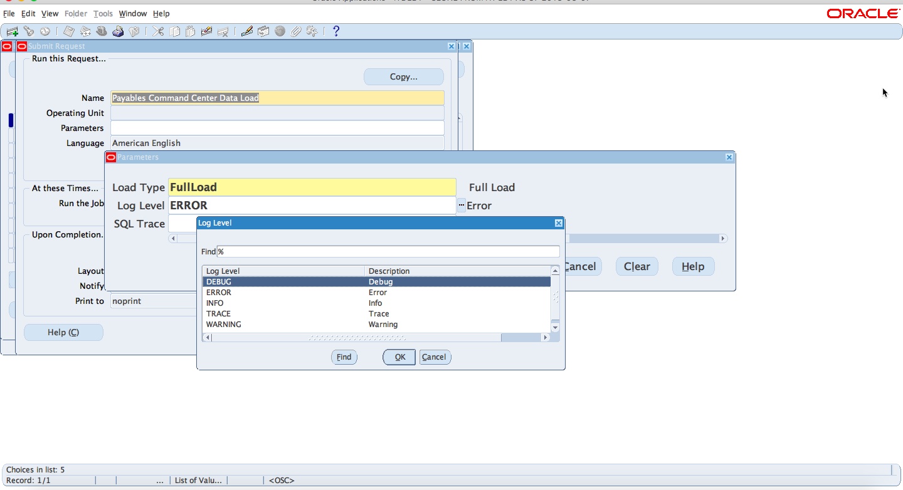Open the Edit menu

[x=28, y=13]
